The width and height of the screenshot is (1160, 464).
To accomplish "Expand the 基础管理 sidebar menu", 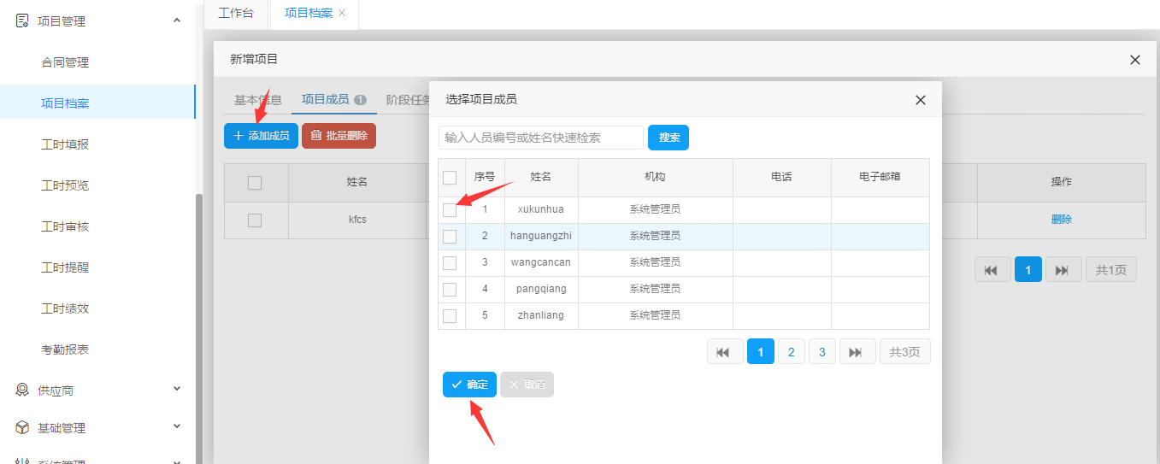I will (x=177, y=427).
